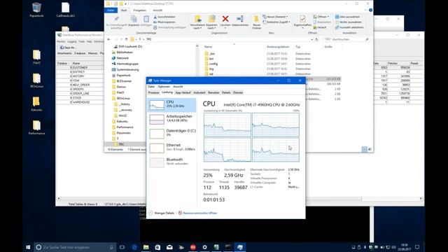Viewport: 448px width, 252px height.
Task: Open Optionen menu in Task Manager
Action: [x=164, y=87]
